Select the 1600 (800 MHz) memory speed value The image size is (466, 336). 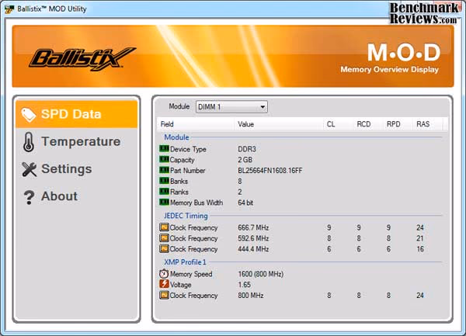click(261, 274)
